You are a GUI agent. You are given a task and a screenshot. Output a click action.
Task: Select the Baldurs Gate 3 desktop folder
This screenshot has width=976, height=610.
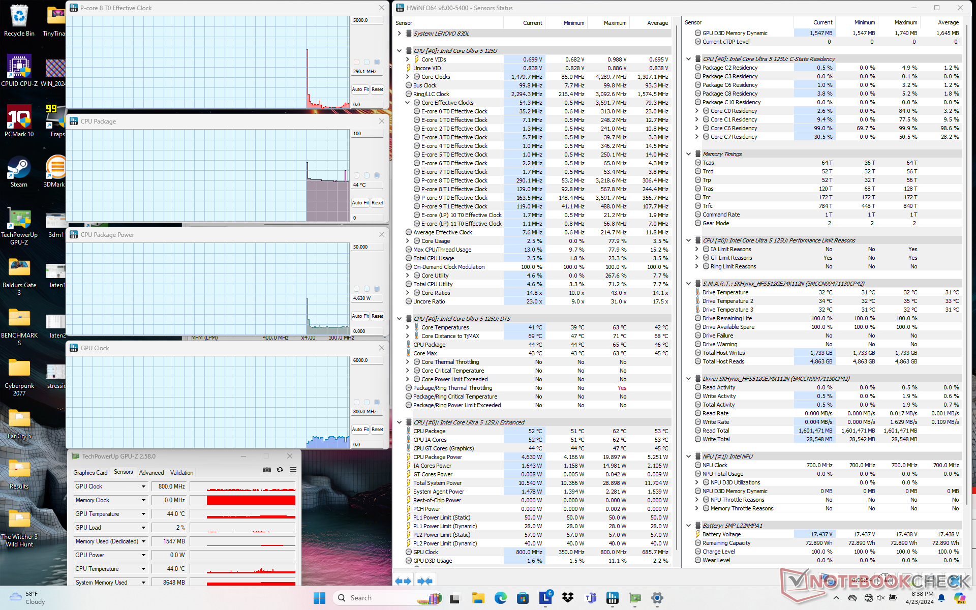pos(19,276)
